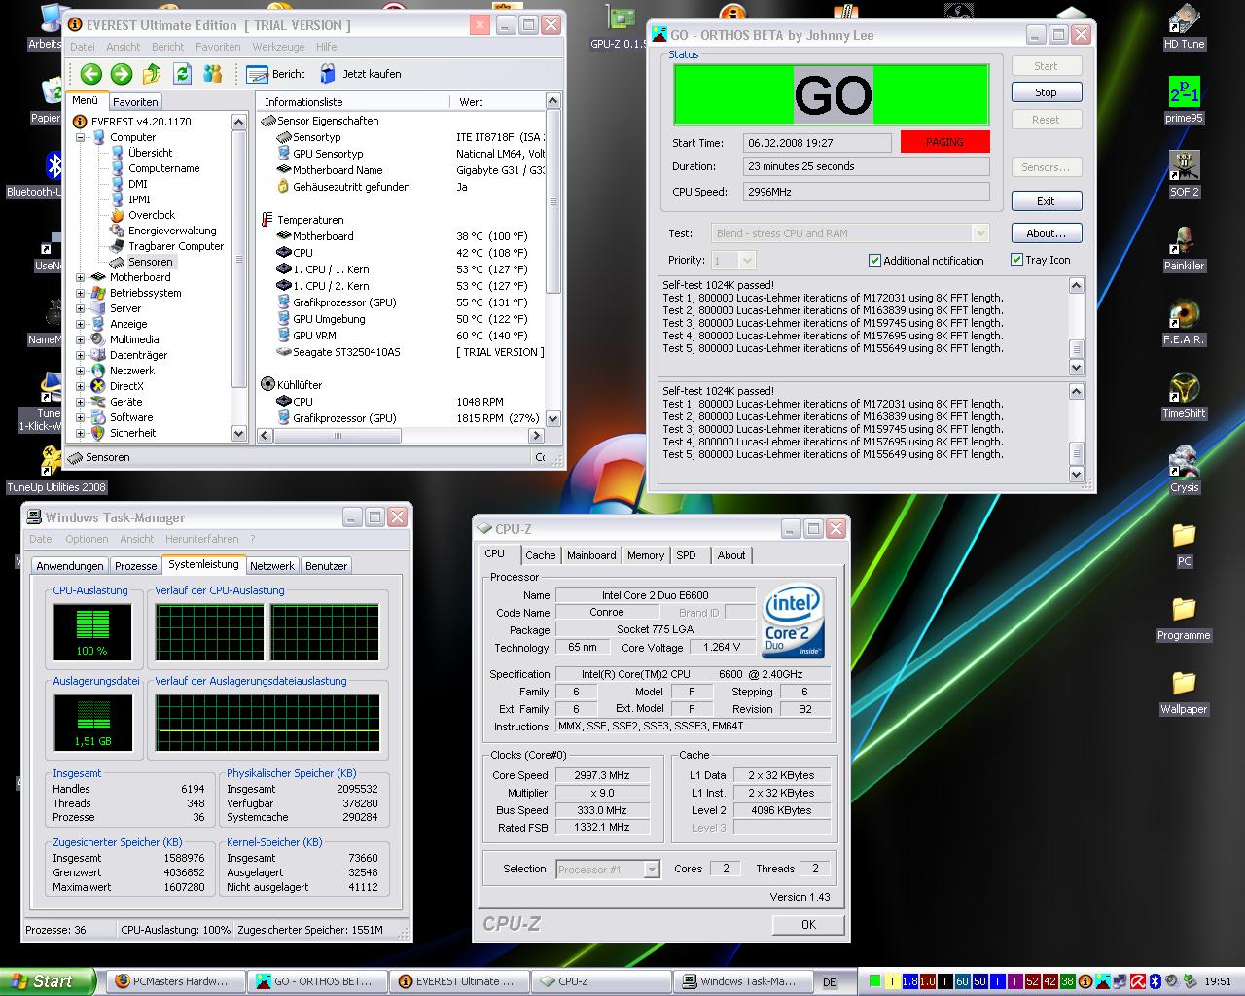Viewport: 1245px width, 996px height.
Task: Click the EVEREST tree panel vertical scrollbar
Action: 238,277
